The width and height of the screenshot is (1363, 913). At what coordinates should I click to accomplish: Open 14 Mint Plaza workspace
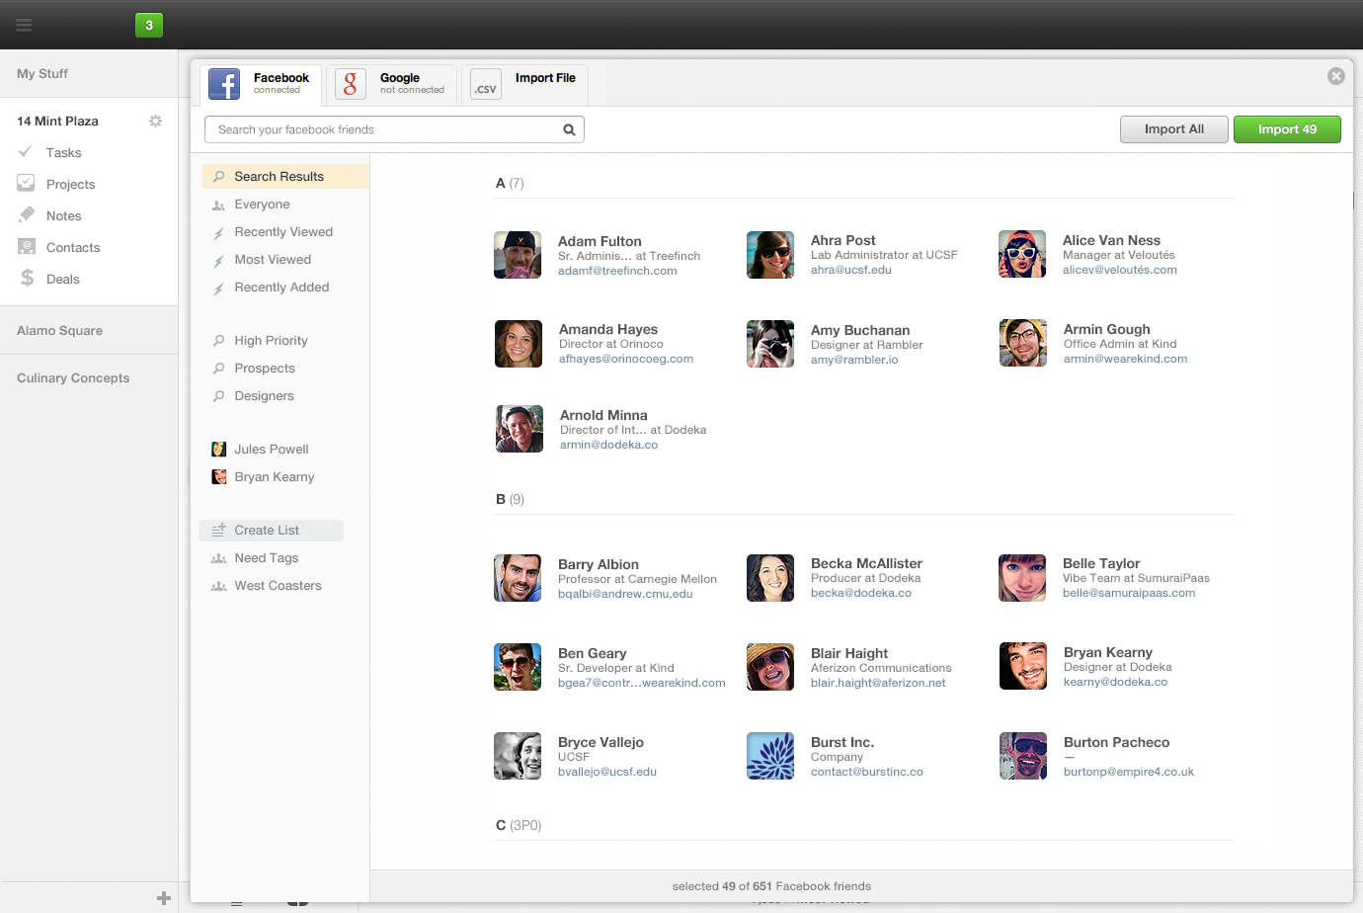tap(57, 121)
